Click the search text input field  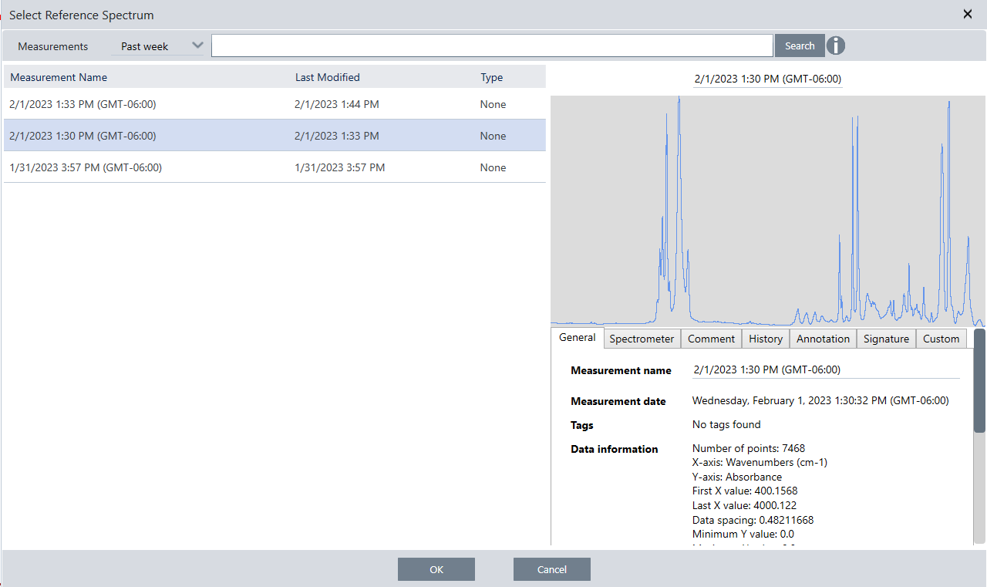(x=492, y=46)
